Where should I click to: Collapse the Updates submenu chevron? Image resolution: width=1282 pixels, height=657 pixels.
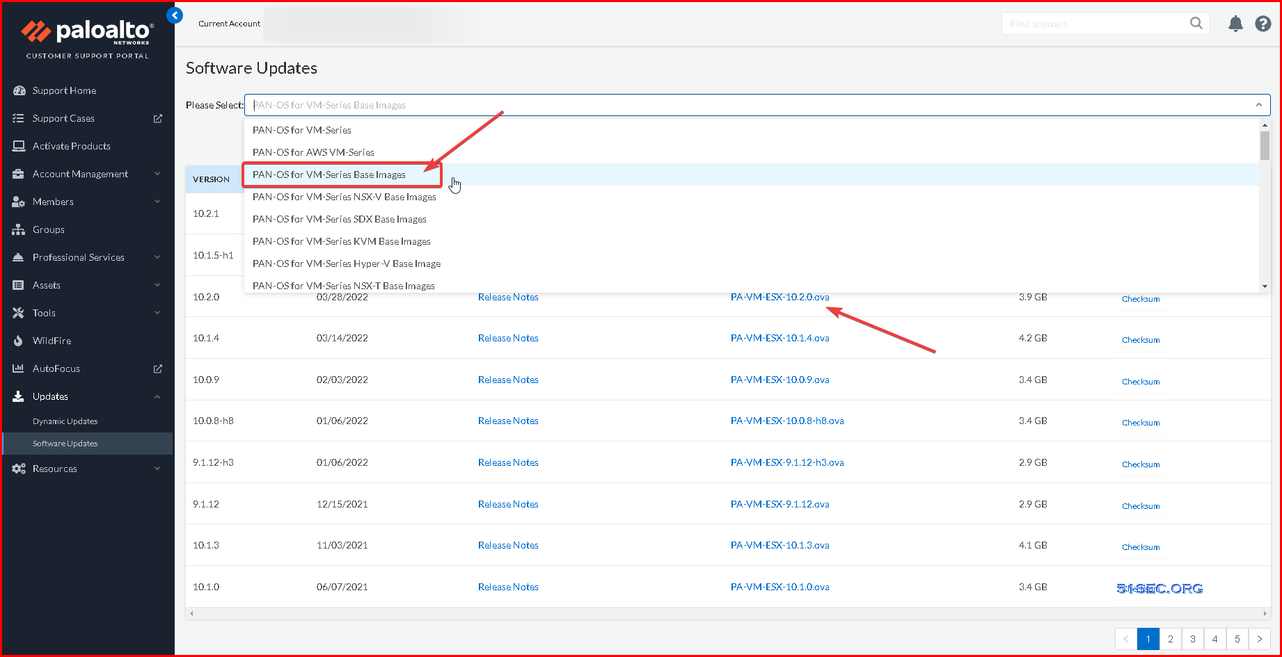(x=157, y=396)
